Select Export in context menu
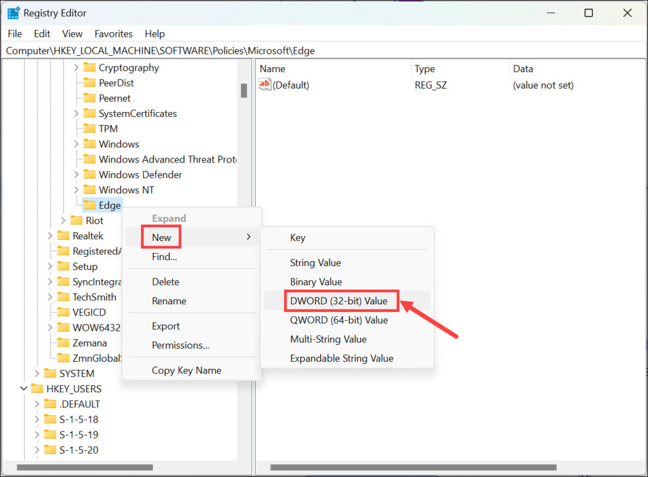Image resolution: width=648 pixels, height=477 pixels. [192, 326]
